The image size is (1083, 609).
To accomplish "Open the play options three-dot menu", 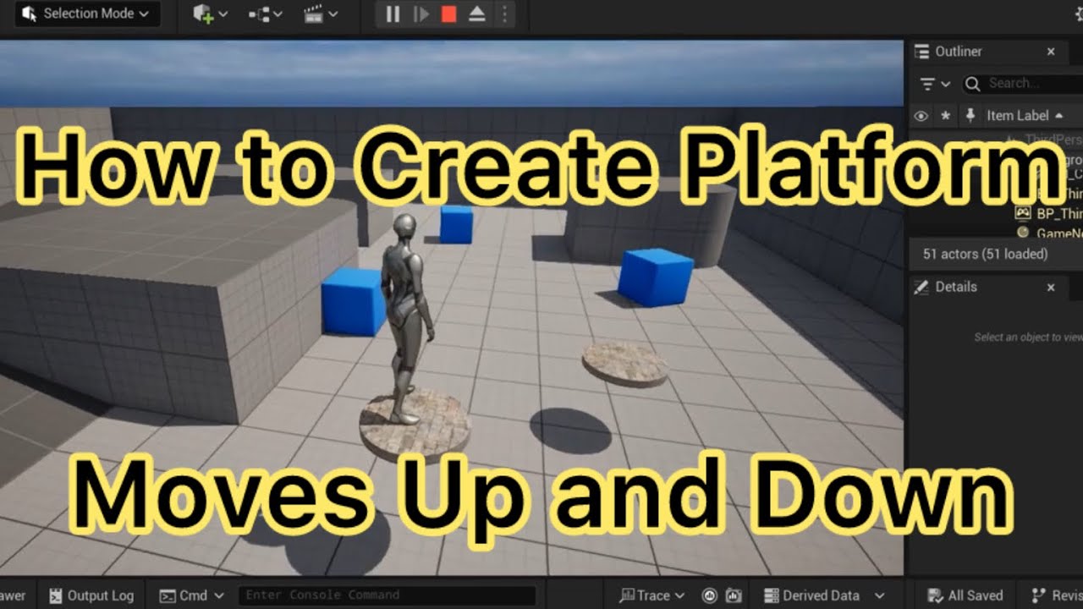I will pyautogui.click(x=504, y=14).
